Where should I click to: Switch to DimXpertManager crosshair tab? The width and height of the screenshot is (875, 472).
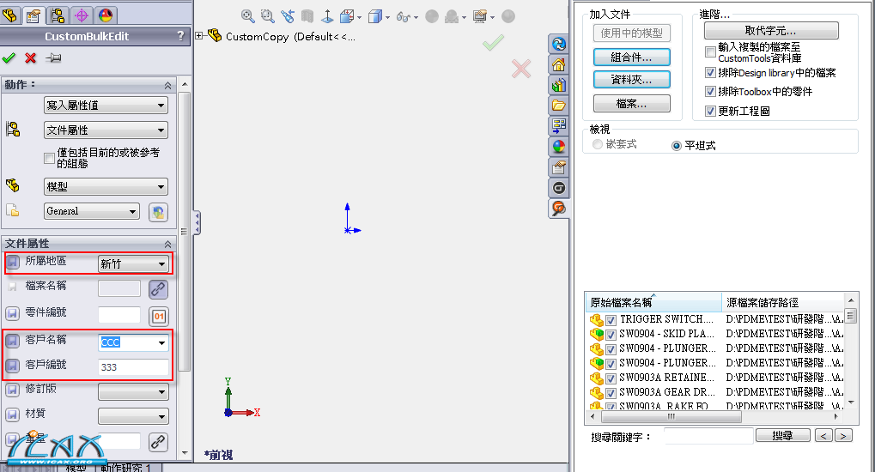click(82, 15)
